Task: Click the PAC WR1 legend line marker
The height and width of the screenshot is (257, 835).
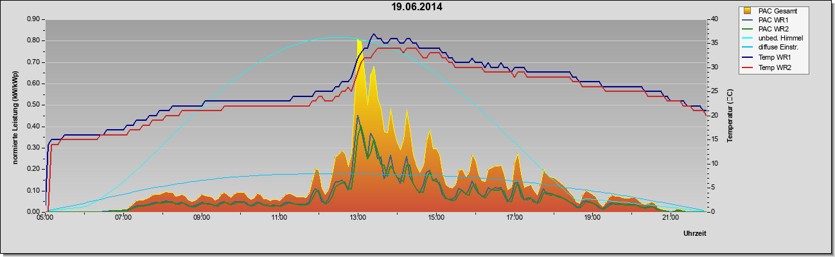Action: point(748,20)
